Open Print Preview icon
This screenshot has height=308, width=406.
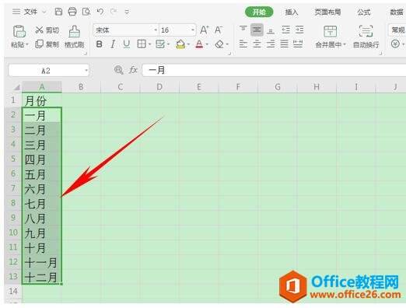(86, 12)
